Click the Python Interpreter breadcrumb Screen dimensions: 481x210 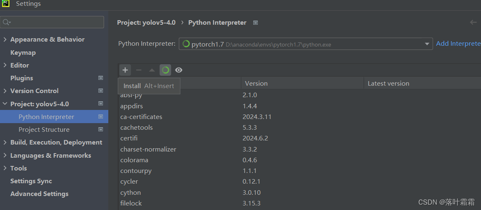217,22
